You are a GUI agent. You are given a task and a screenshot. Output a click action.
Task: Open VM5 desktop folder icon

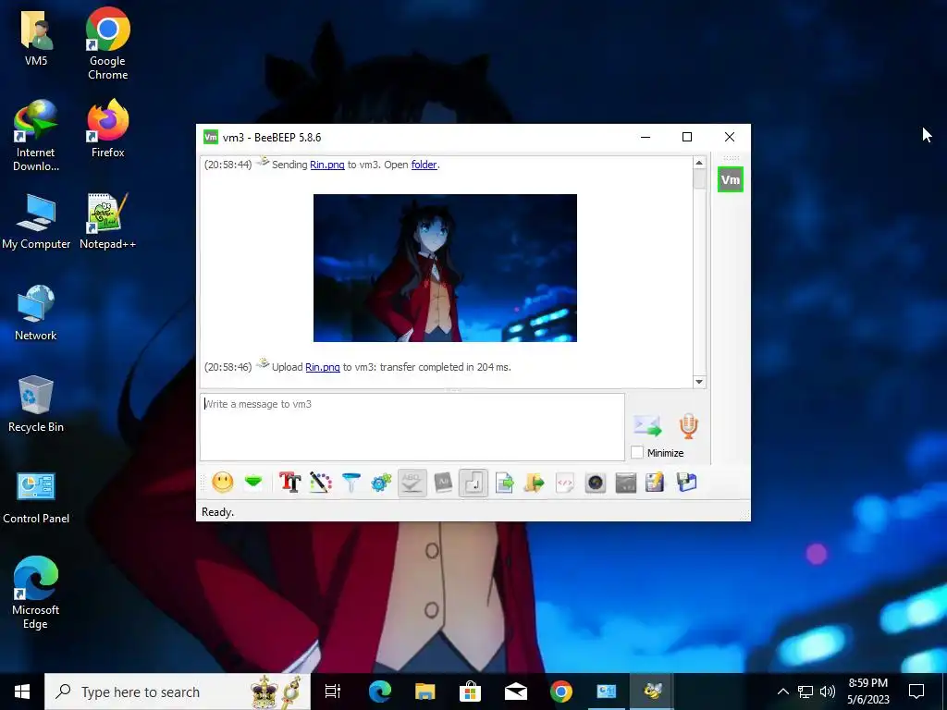point(36,37)
